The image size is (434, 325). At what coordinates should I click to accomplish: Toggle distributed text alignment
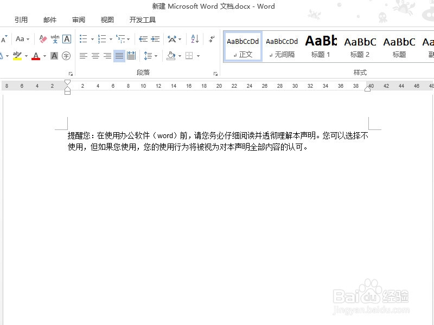pos(131,55)
